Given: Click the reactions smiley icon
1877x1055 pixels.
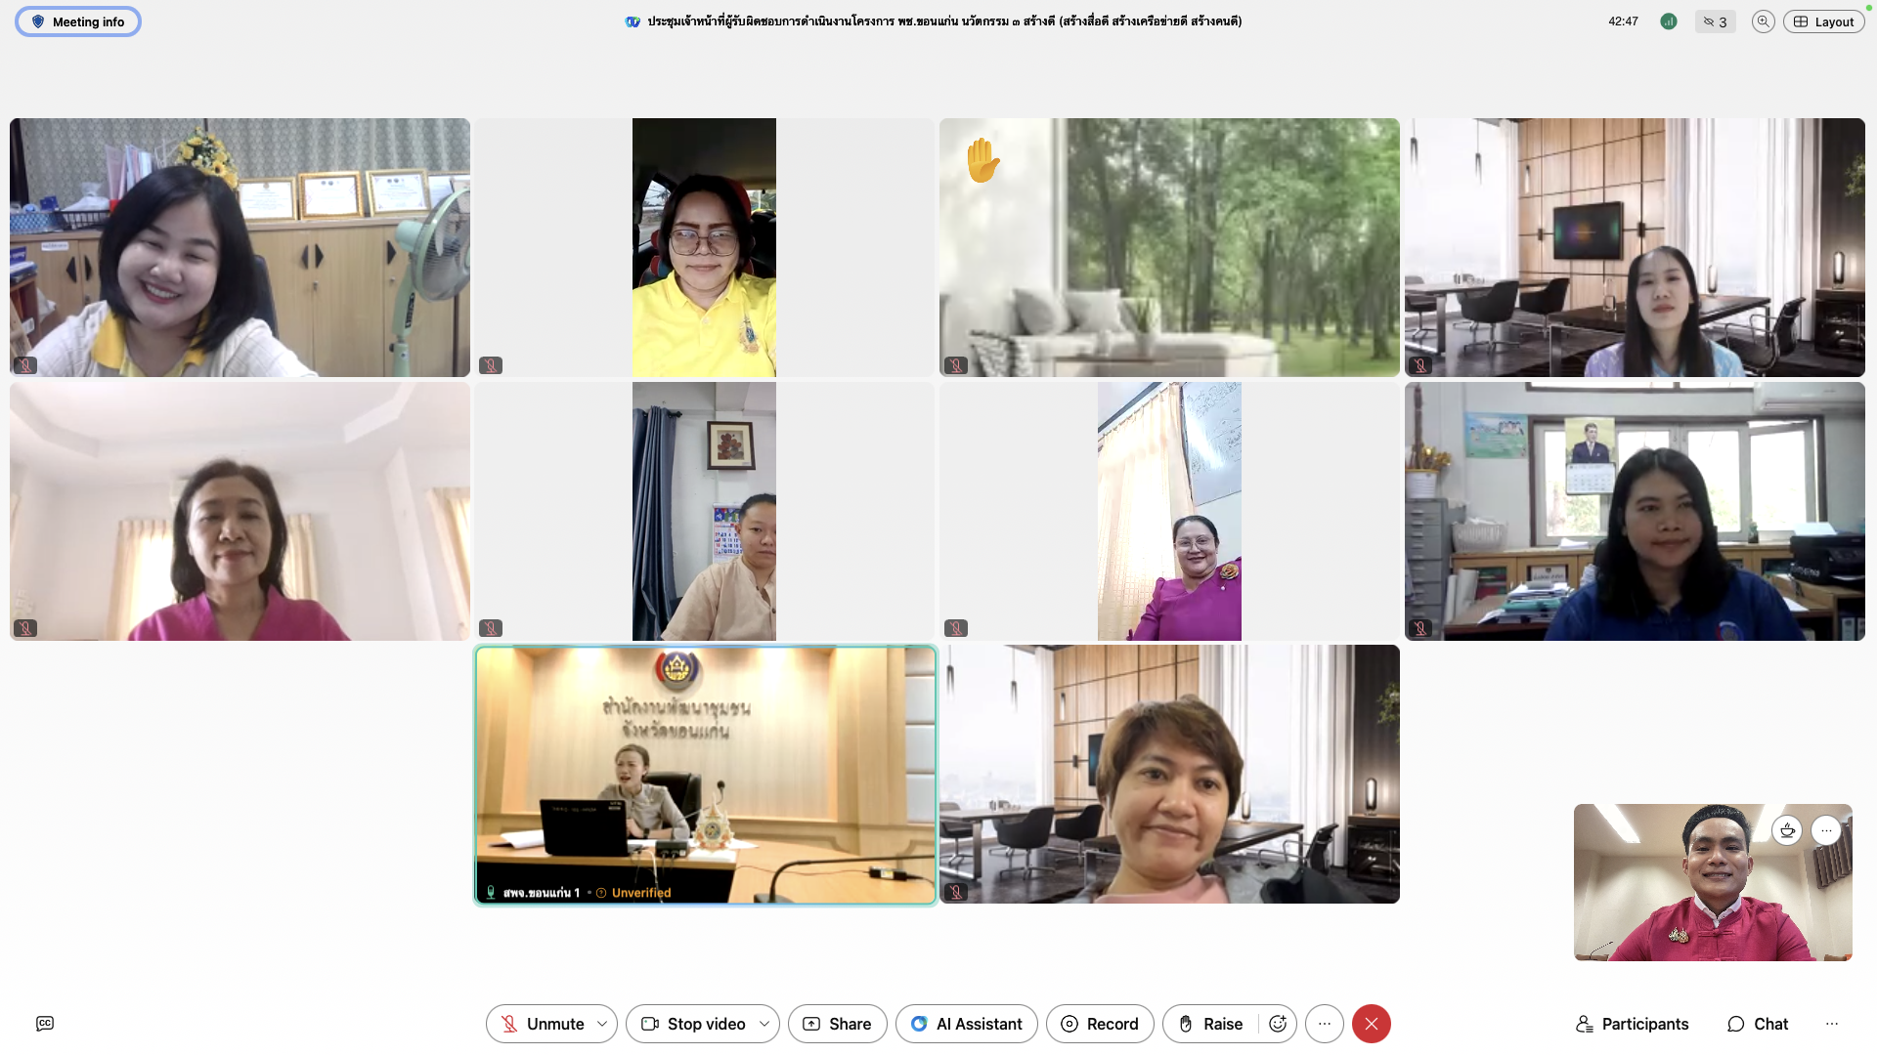Looking at the screenshot, I should coord(1278,1024).
